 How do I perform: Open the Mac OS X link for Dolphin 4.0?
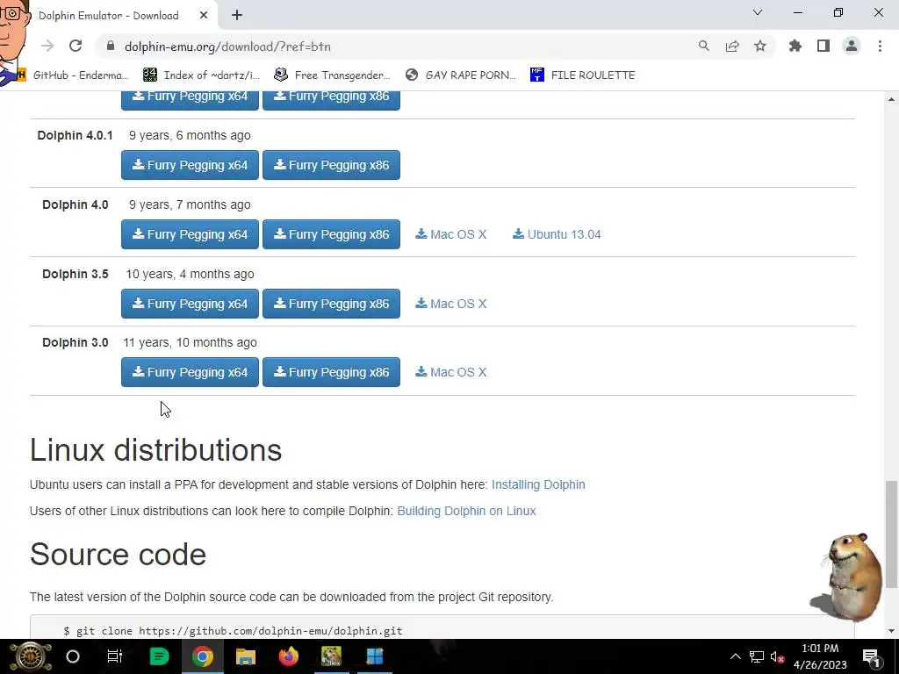pos(451,234)
